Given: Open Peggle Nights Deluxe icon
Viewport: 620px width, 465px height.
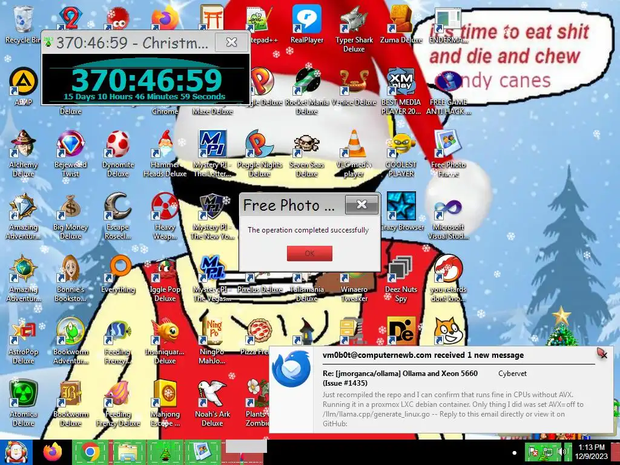Looking at the screenshot, I should tap(259, 153).
